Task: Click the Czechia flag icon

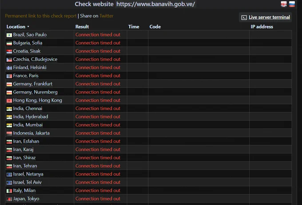Action: [9, 59]
